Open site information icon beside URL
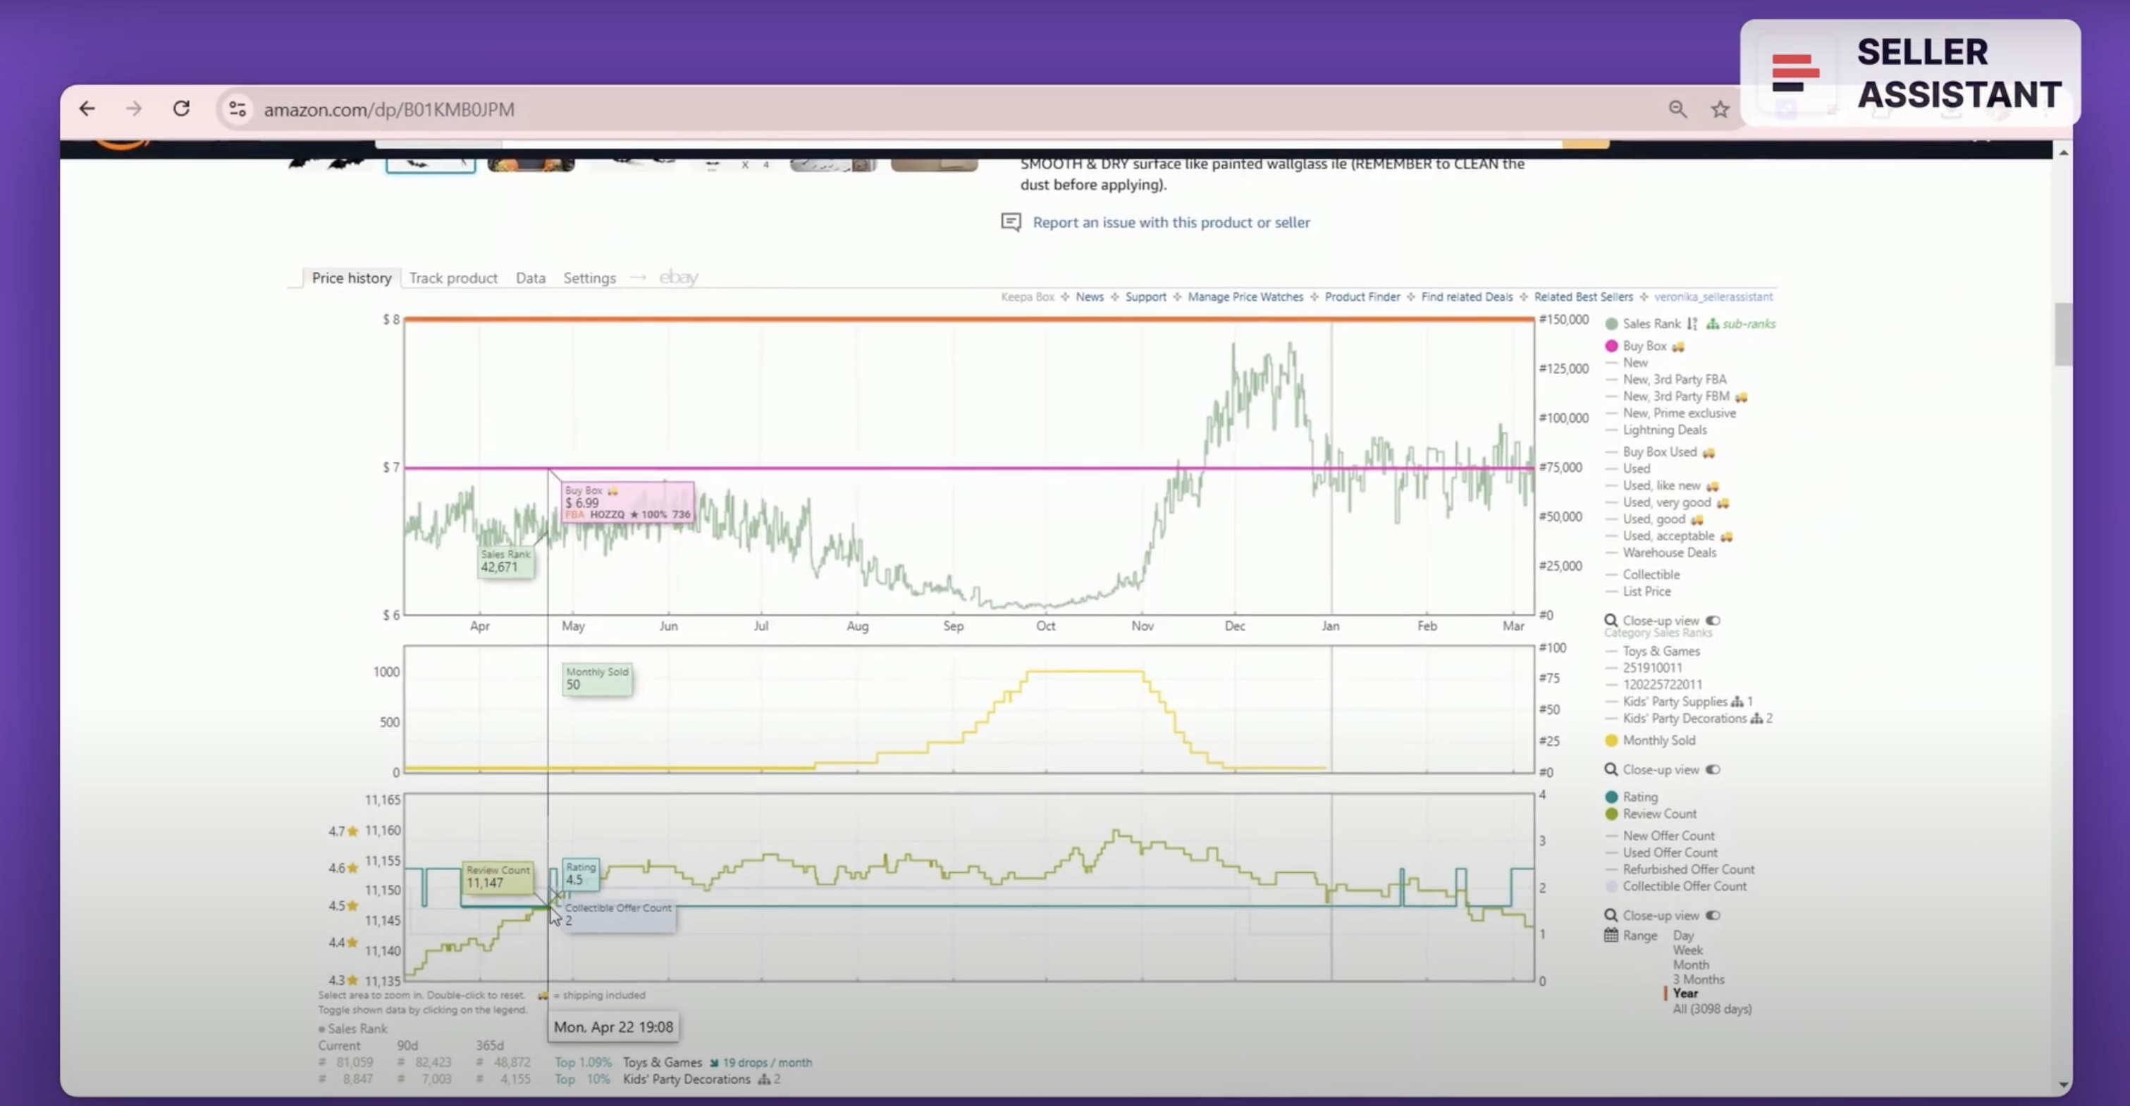The width and height of the screenshot is (2130, 1106). [238, 108]
